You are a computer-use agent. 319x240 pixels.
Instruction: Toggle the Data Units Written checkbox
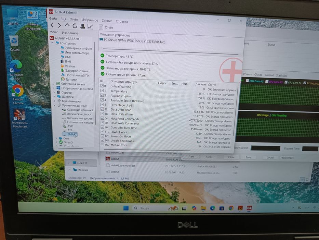click(102, 114)
